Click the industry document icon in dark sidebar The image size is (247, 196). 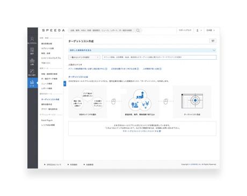click(x=32, y=51)
